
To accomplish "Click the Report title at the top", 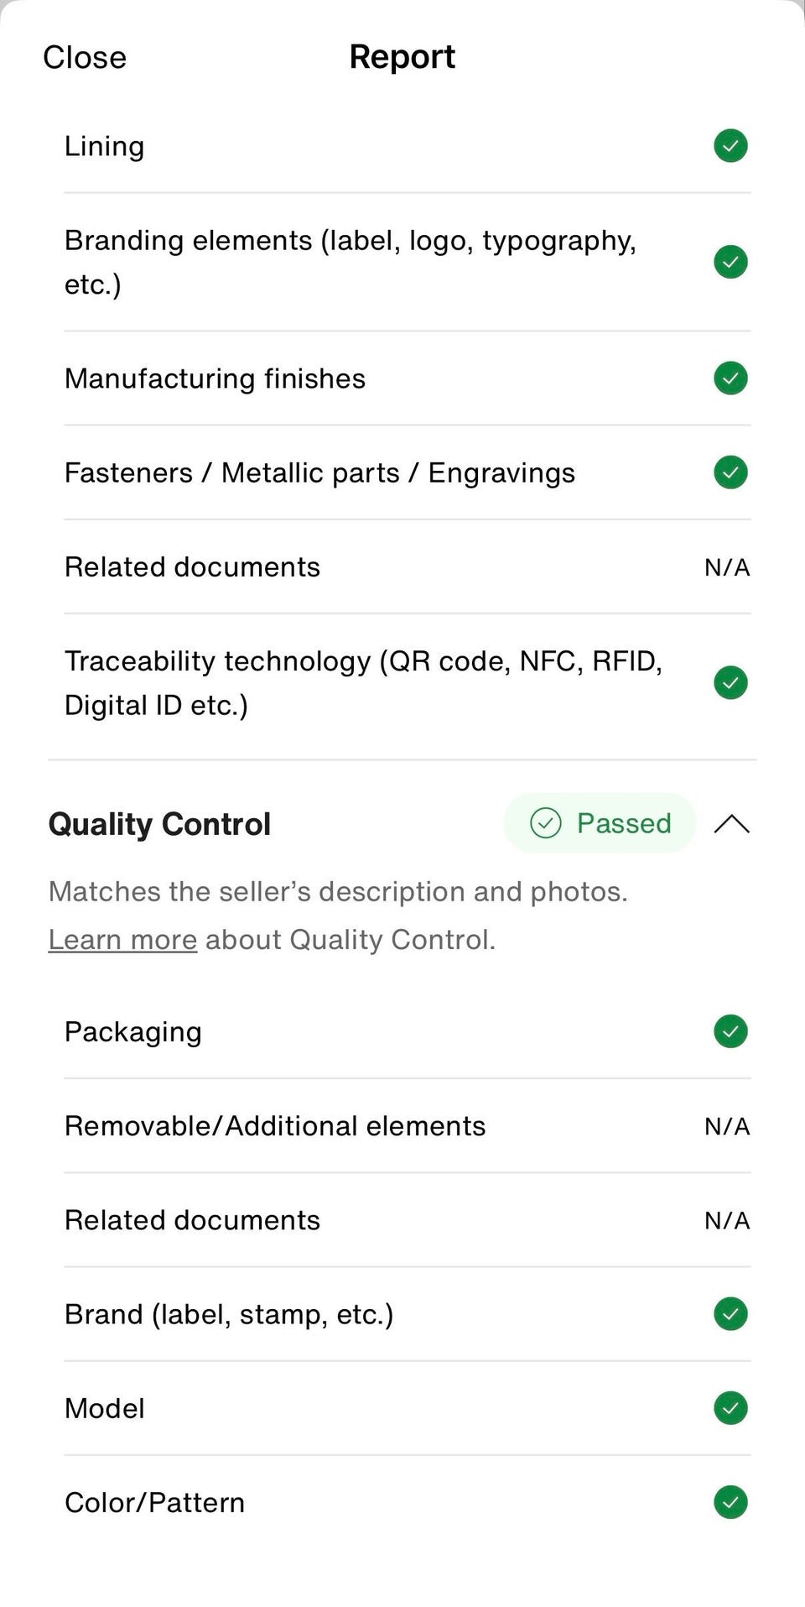I will [402, 57].
